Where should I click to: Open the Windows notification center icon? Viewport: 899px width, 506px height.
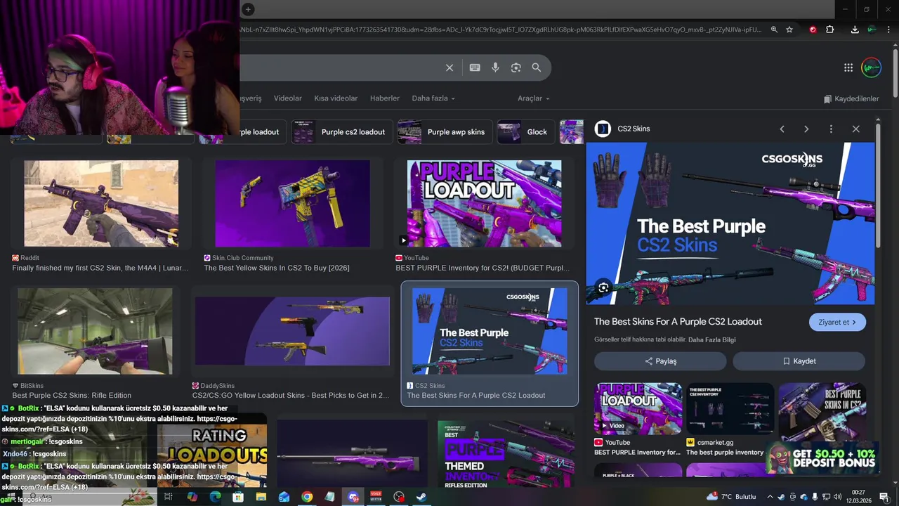coord(884,497)
